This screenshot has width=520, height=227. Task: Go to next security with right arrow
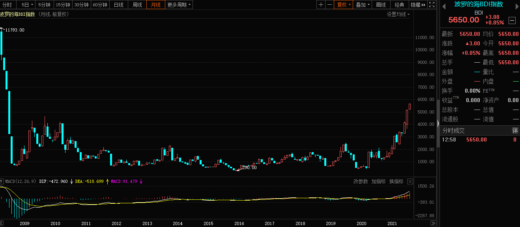coord(516,5)
